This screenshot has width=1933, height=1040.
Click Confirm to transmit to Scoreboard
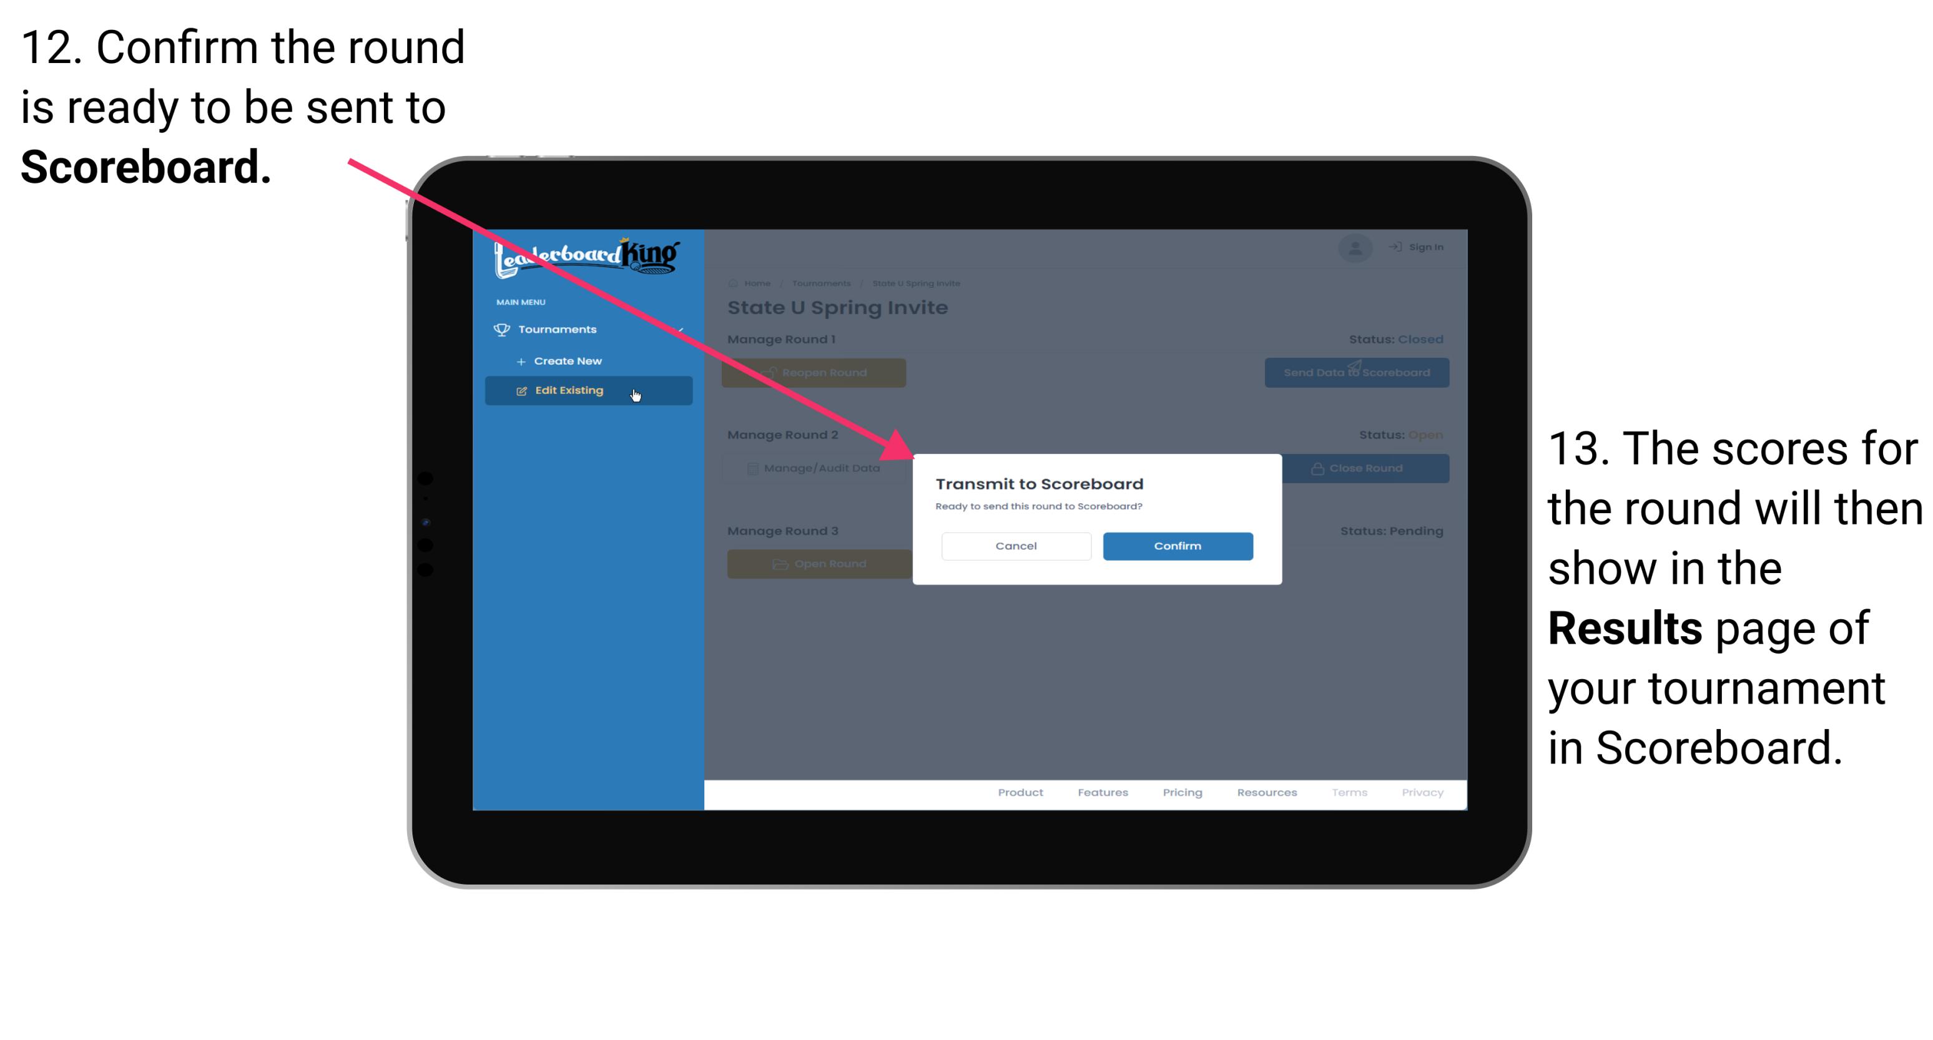click(x=1176, y=546)
